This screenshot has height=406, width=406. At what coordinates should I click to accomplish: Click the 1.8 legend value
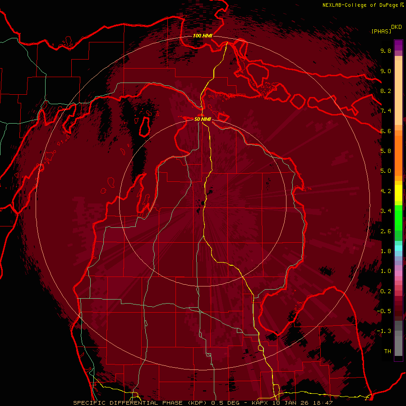(x=386, y=251)
